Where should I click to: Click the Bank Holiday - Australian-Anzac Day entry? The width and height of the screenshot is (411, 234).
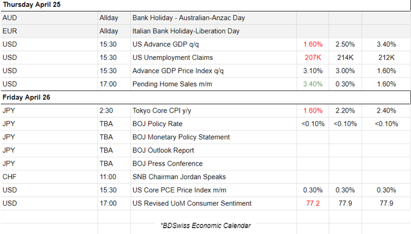(x=189, y=18)
